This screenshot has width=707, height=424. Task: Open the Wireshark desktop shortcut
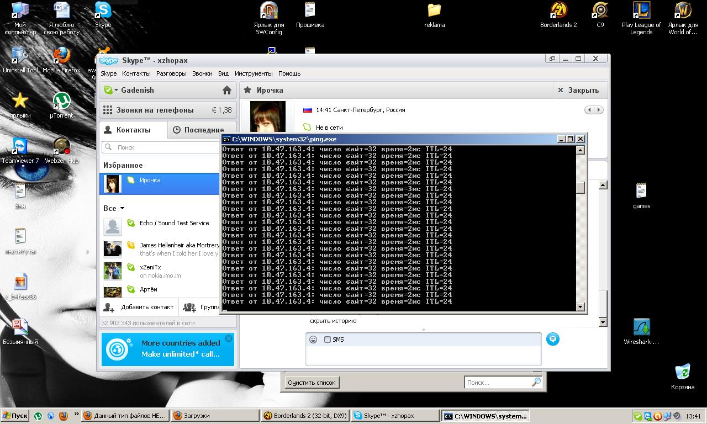641,327
